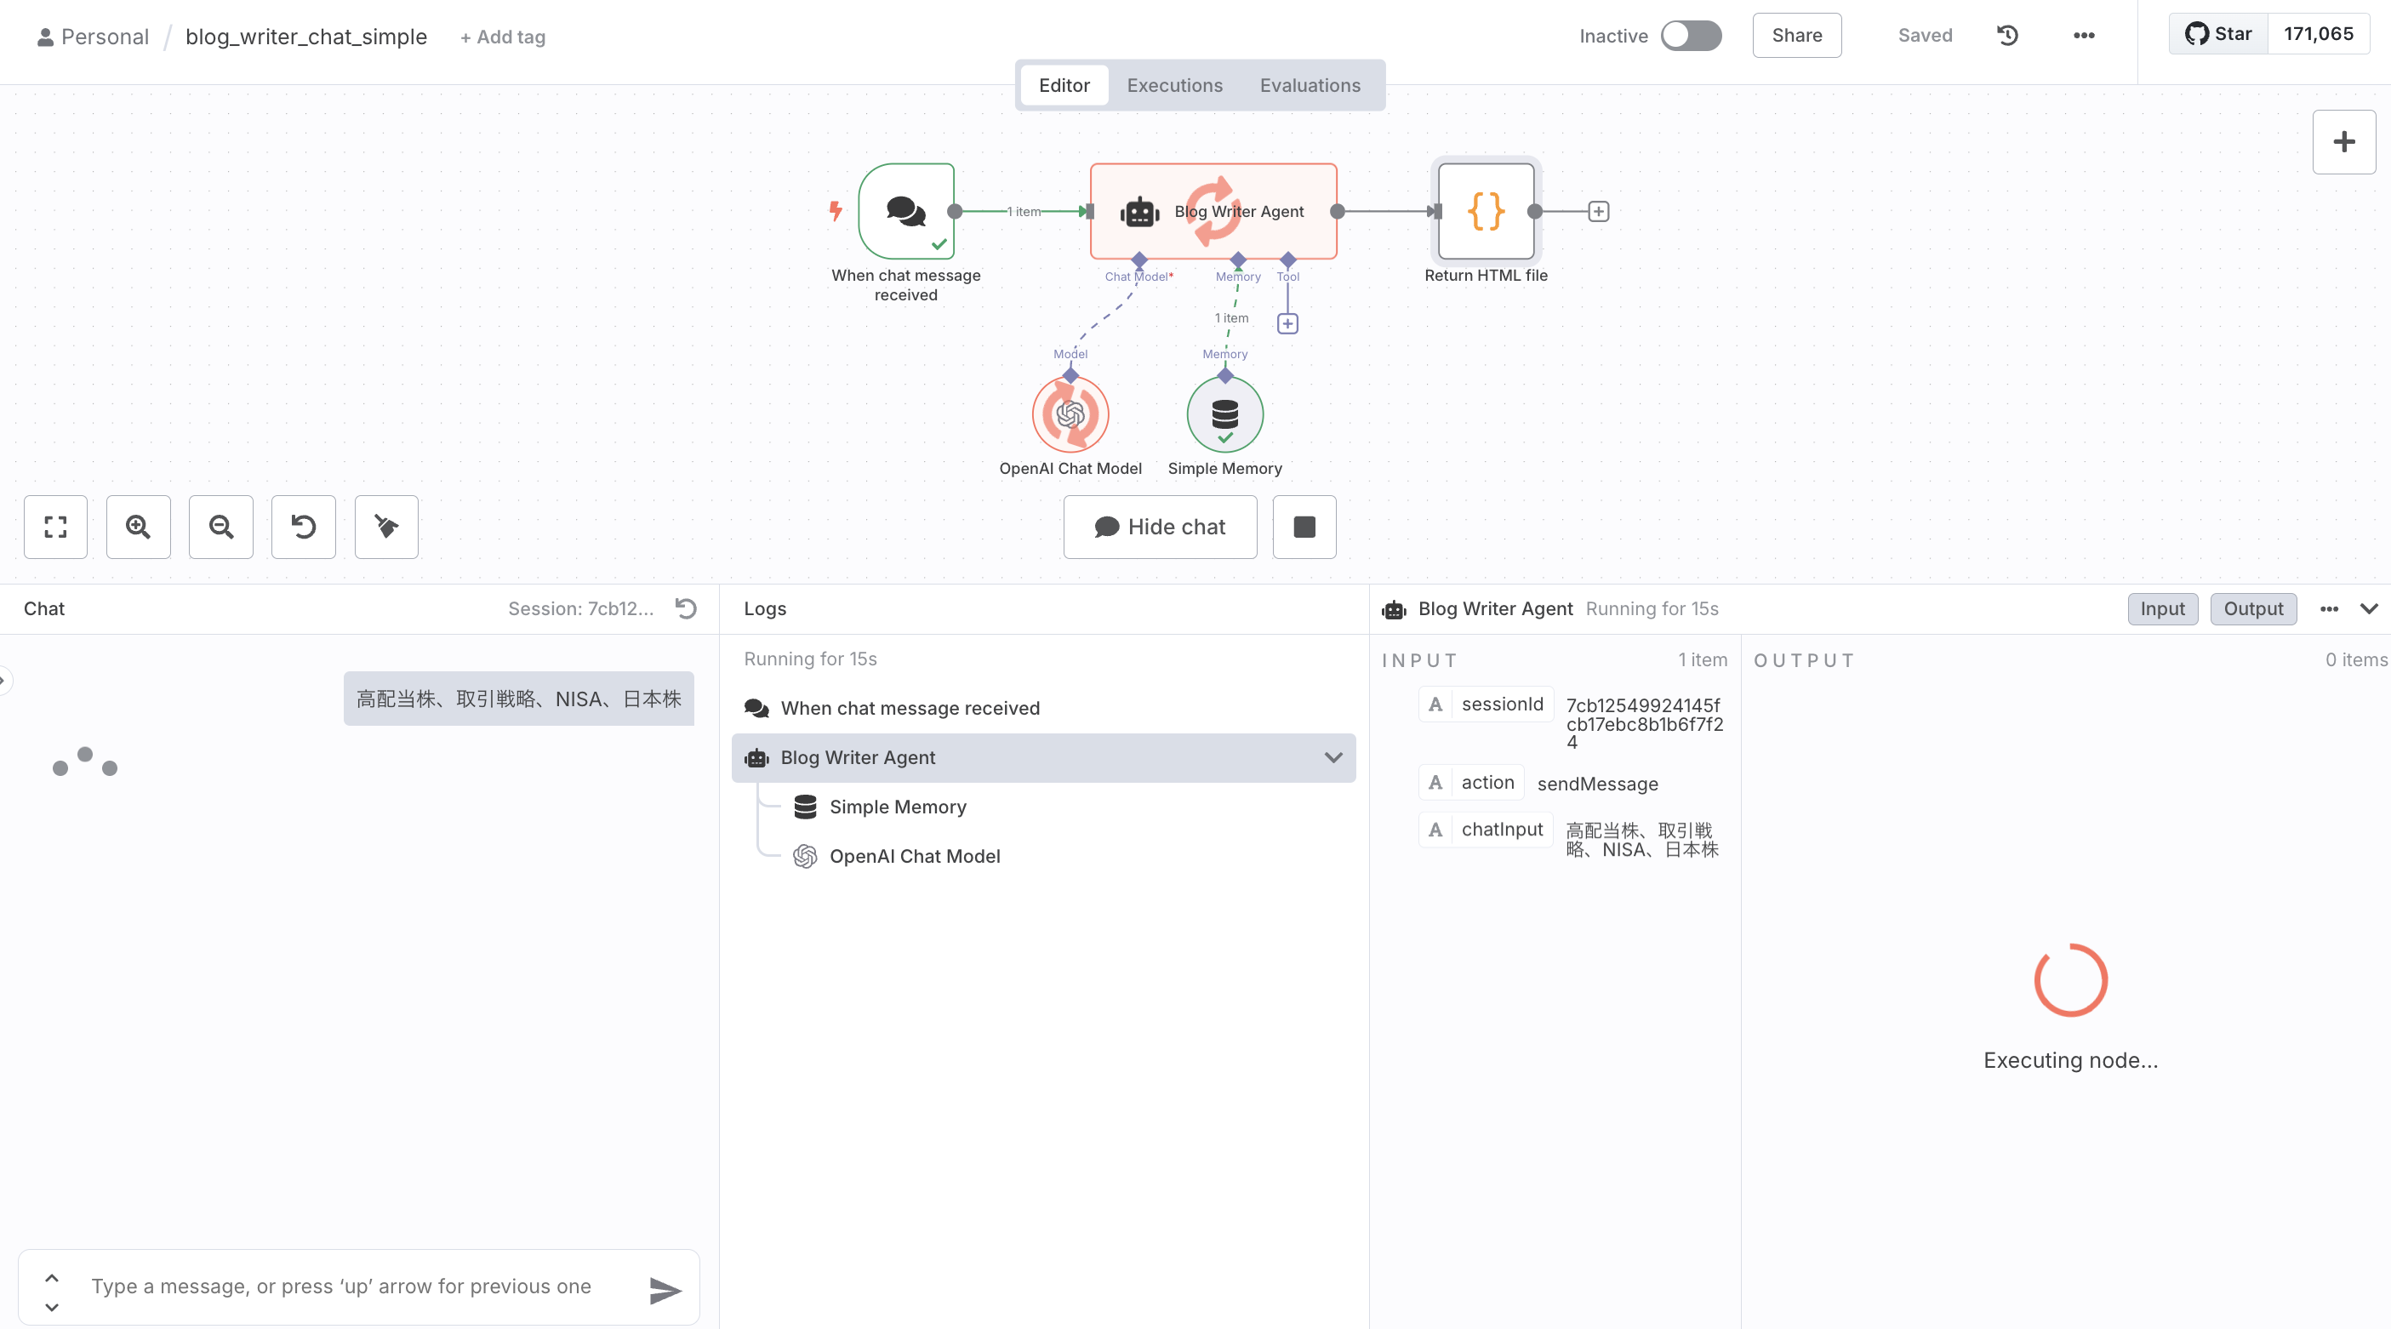
Task: Open the workflow three-dot options menu
Action: (x=2084, y=35)
